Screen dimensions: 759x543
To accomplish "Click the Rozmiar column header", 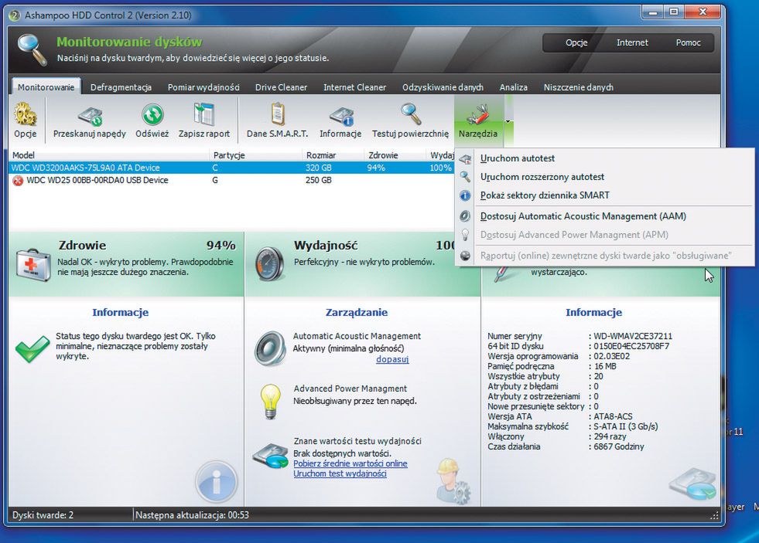I will coord(333,155).
